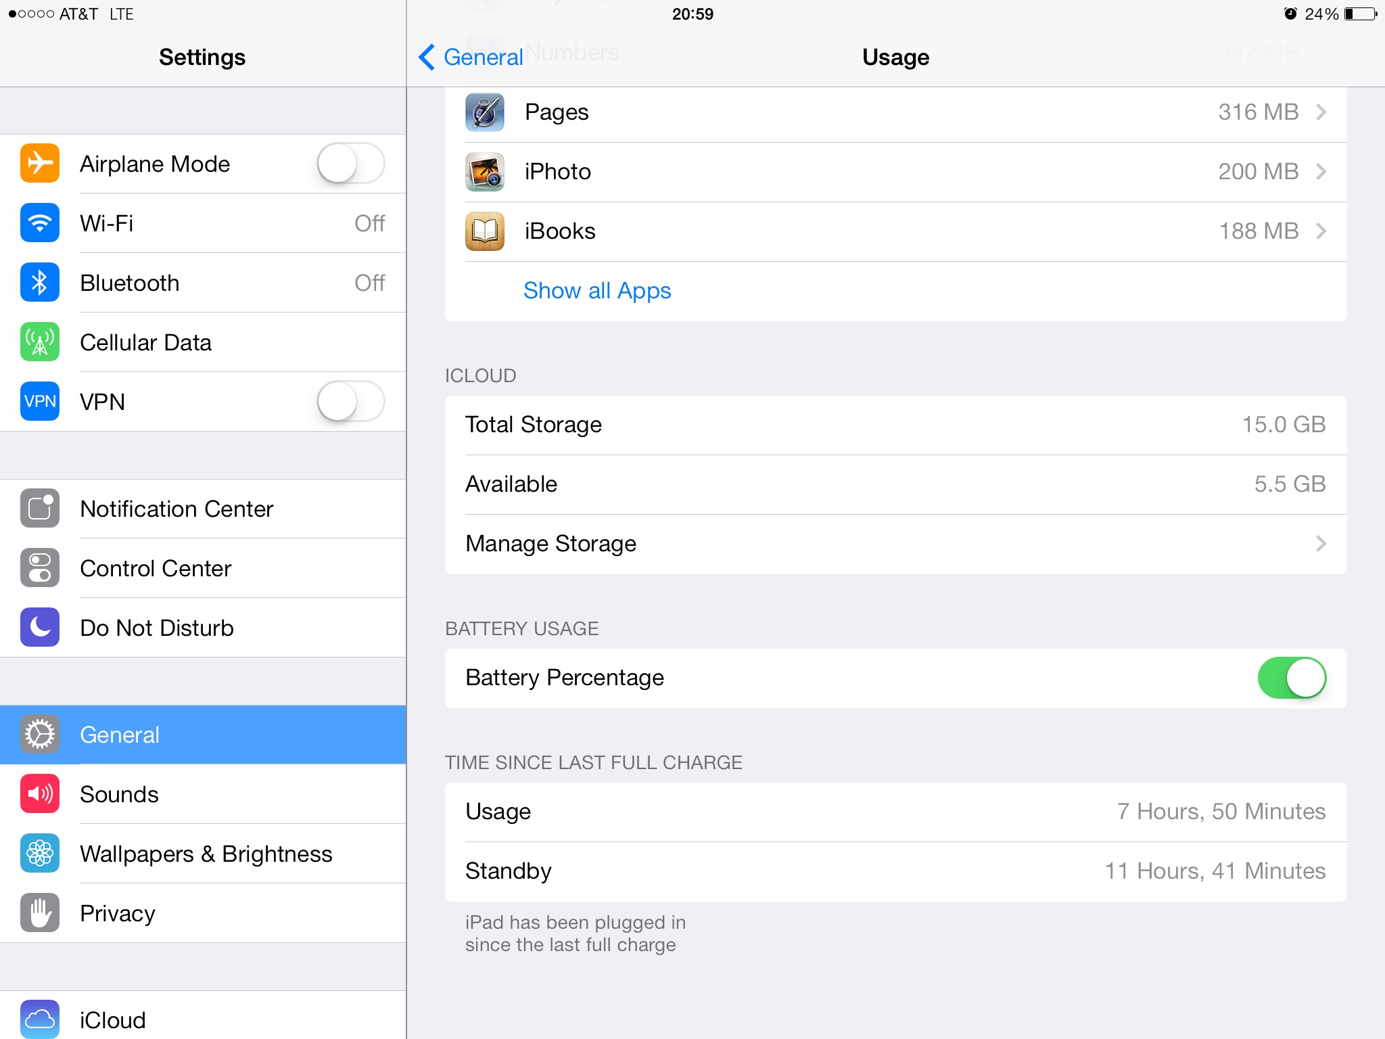1385x1039 pixels.
Task: Go back to General
Action: 471,57
